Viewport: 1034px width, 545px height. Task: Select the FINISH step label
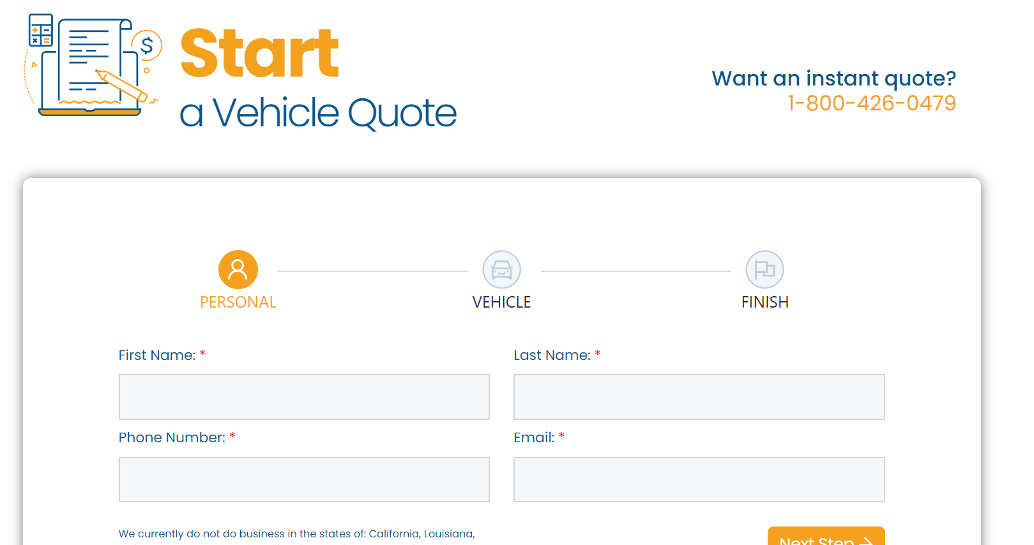[x=764, y=302]
